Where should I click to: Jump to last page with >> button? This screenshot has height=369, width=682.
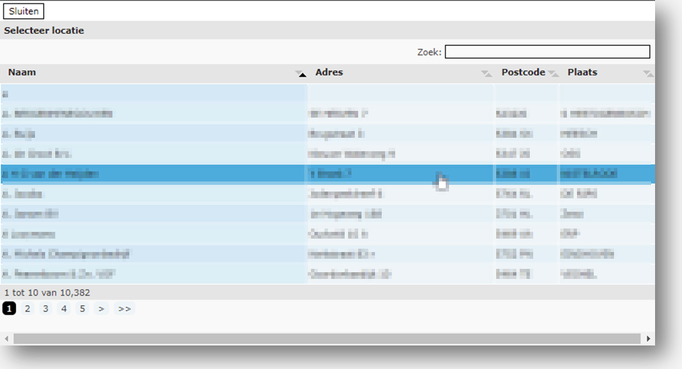[x=125, y=309]
